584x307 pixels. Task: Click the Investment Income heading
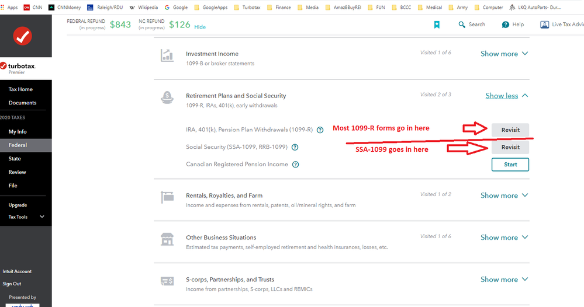pos(212,54)
